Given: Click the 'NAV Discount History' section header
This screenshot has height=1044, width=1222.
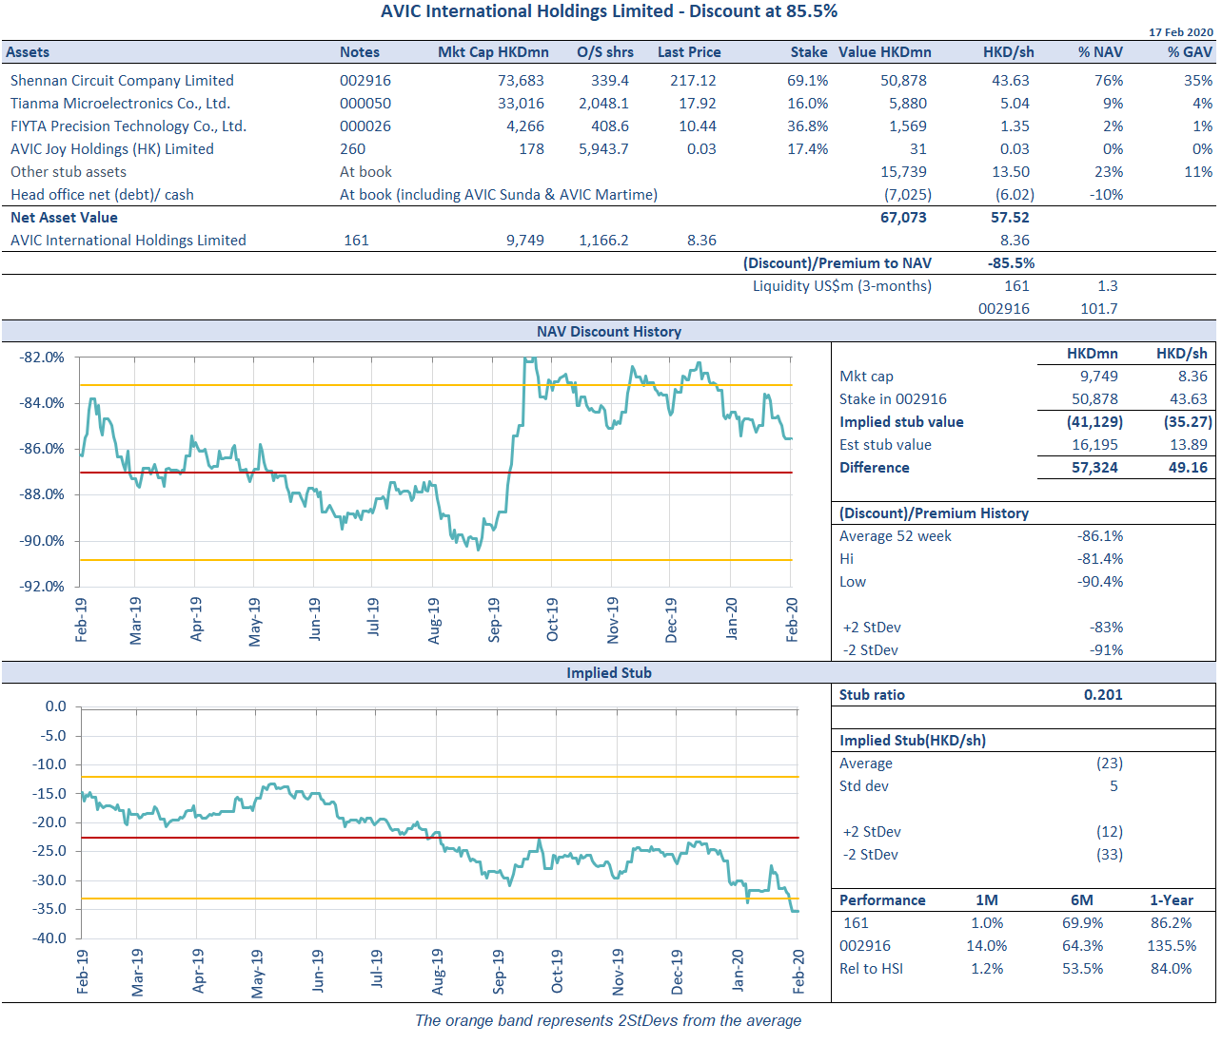Looking at the screenshot, I should point(609,332).
